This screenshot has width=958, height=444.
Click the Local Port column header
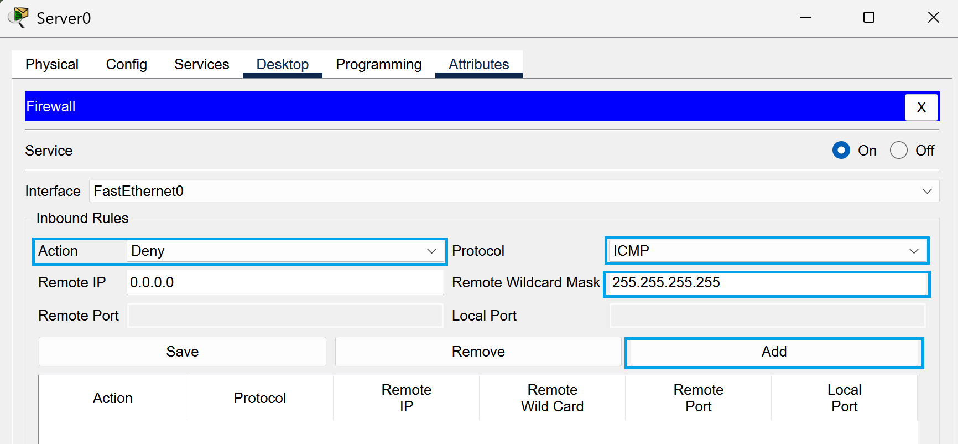pyautogui.click(x=845, y=398)
